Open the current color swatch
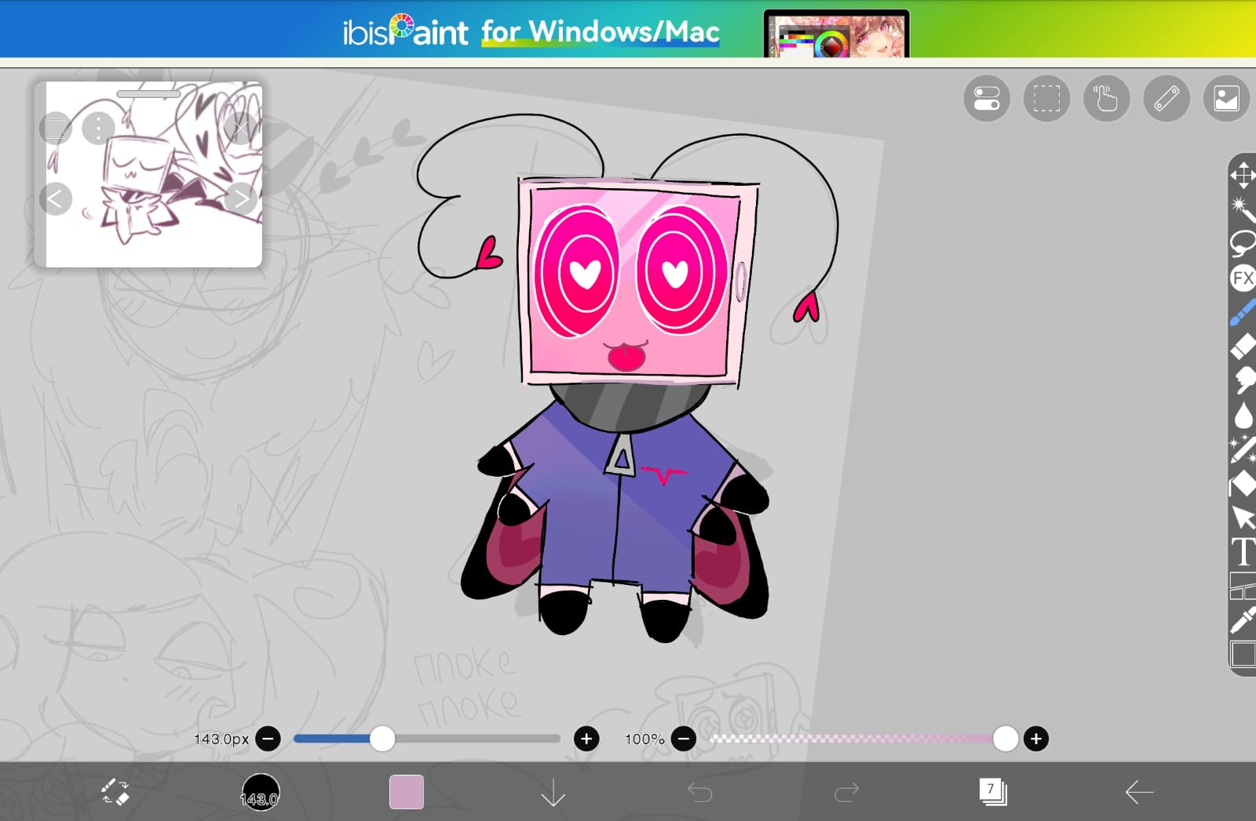Viewport: 1256px width, 821px height. (407, 792)
